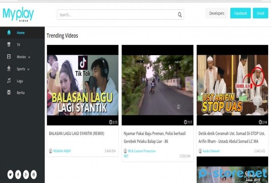Expand the Sports submenu chevron
Image resolution: width=271 pixels, height=183 pixels.
point(28,69)
